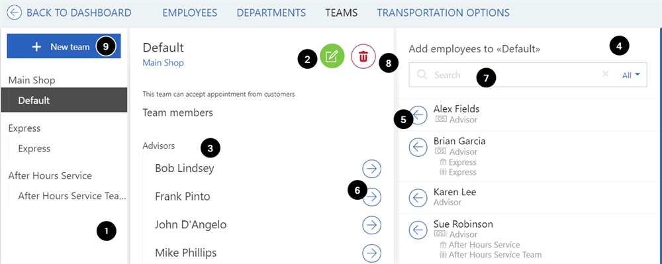Add Alex Fields using left arrow icon

(x=418, y=114)
